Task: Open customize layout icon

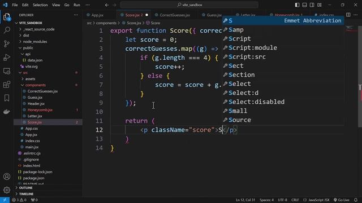Action: click(319, 5)
